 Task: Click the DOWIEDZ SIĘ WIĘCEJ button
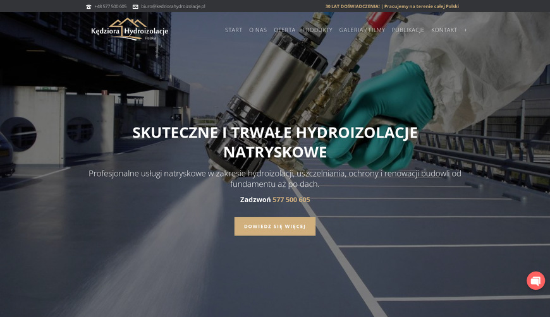[x=275, y=226]
